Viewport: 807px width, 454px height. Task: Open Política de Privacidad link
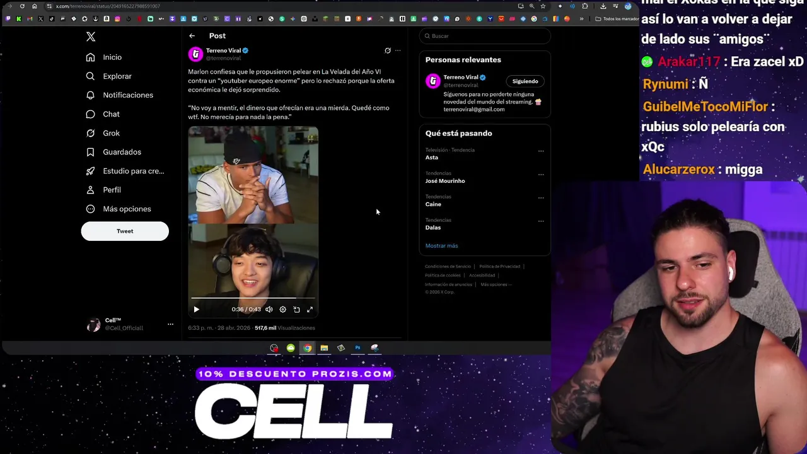point(499,267)
